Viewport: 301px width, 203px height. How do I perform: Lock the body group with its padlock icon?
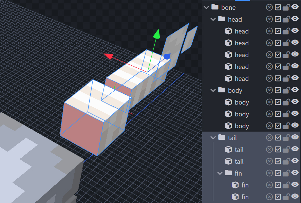[286, 90]
